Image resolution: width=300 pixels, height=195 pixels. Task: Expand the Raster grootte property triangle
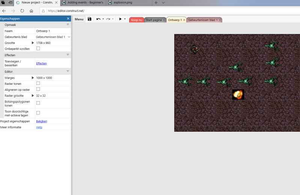[x=33, y=96]
